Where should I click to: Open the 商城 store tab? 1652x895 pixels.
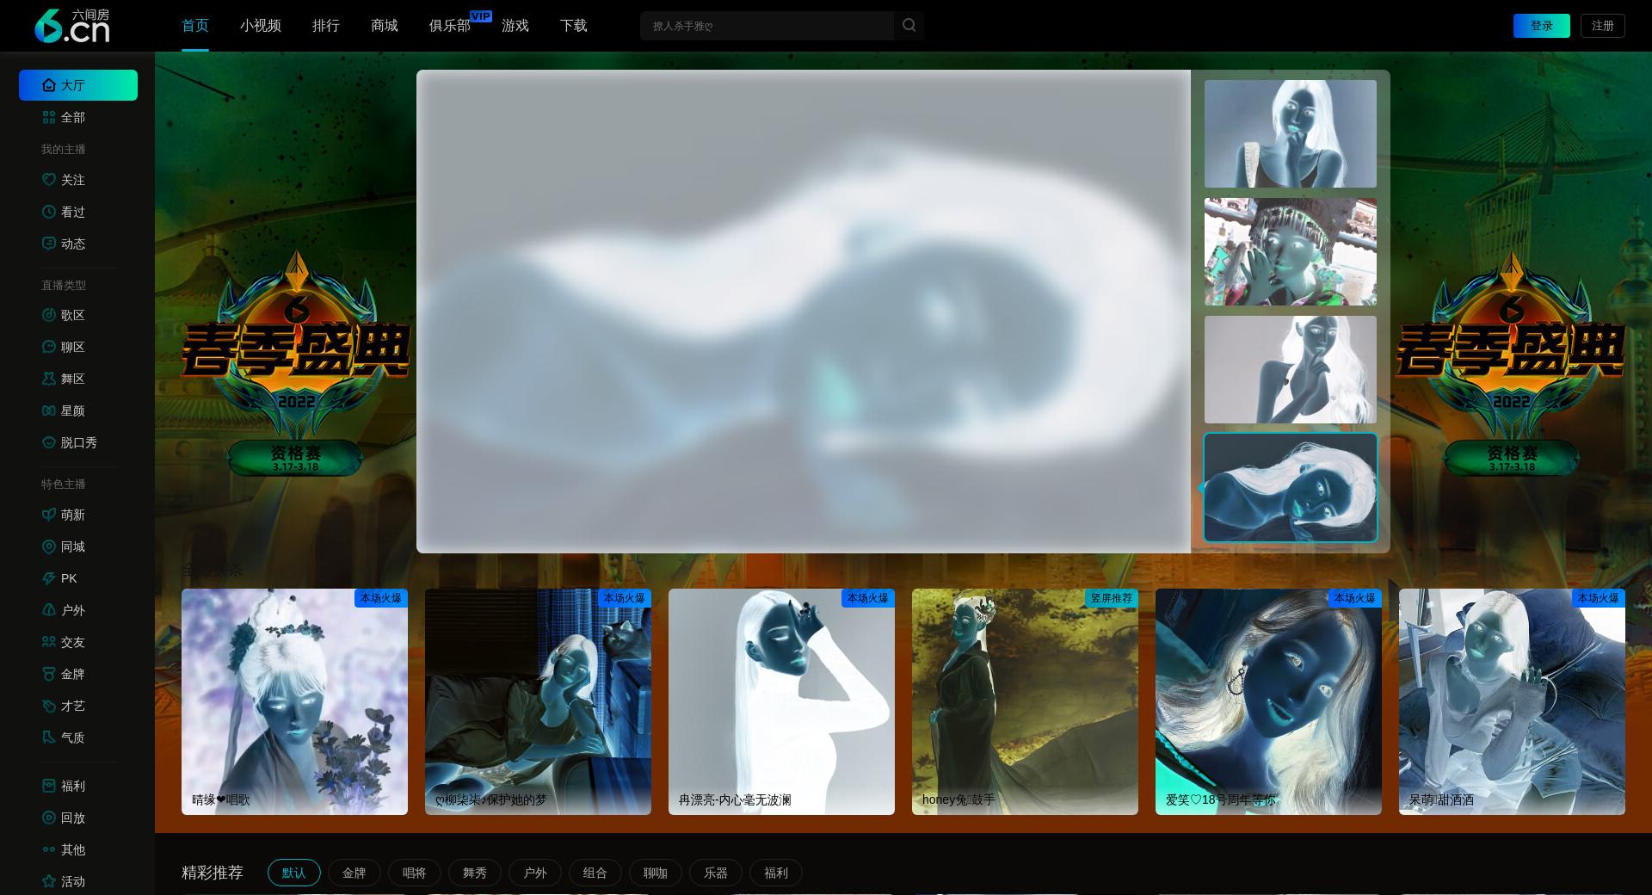point(385,26)
